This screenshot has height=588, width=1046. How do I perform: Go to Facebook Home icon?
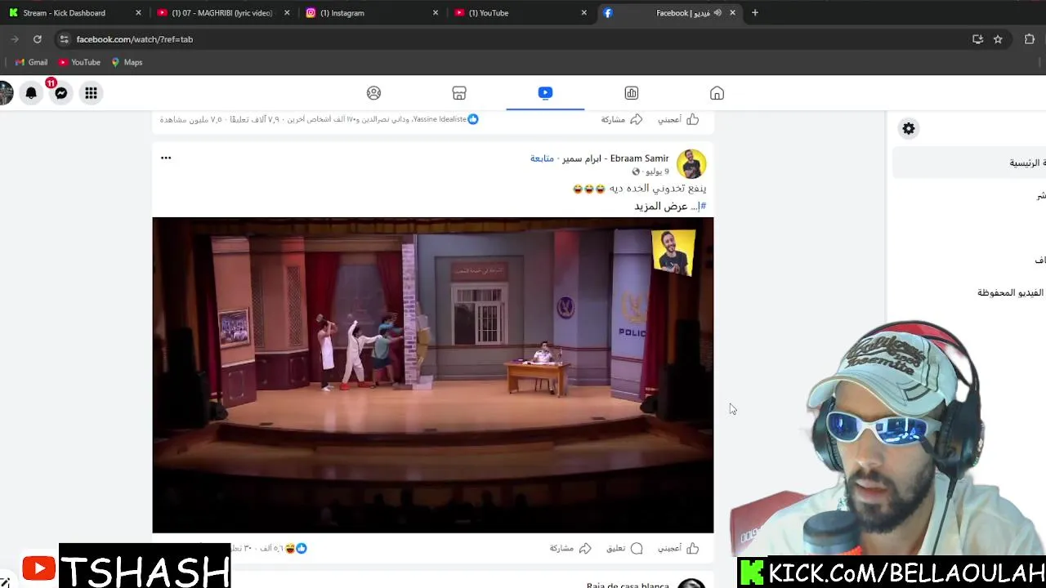[x=717, y=93]
